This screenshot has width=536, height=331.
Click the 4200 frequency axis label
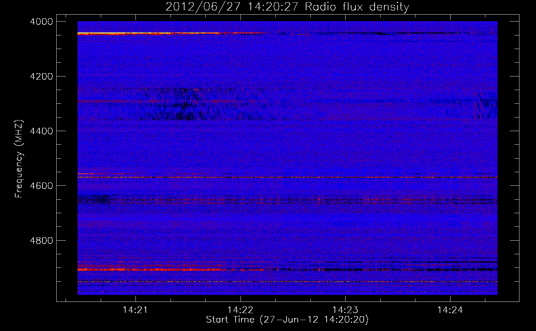pos(41,76)
